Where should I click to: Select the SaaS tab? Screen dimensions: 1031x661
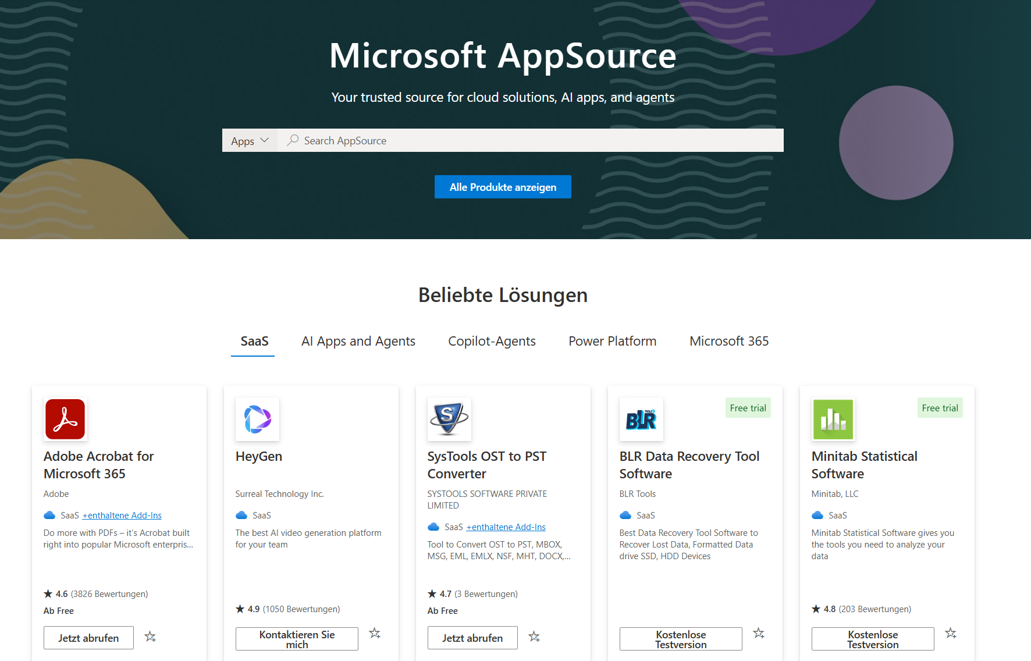(x=254, y=342)
